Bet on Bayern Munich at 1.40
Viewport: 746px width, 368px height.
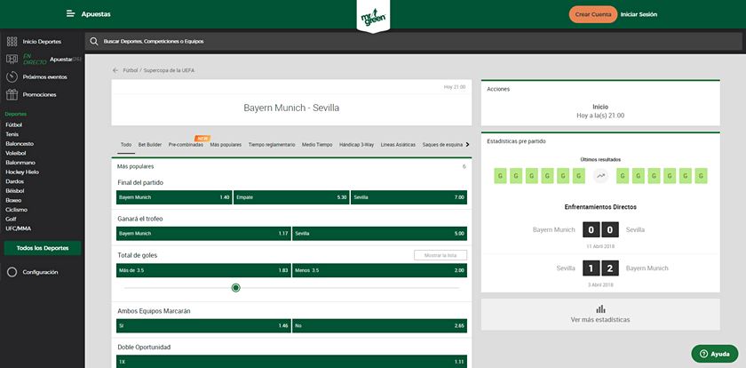point(174,197)
